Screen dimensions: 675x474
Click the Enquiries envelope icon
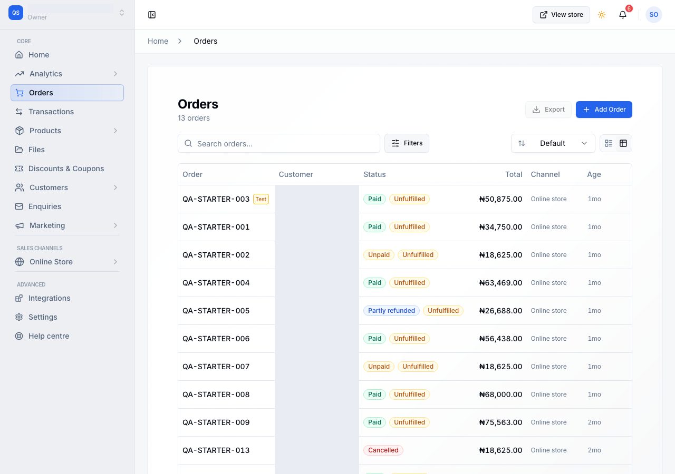click(x=19, y=206)
